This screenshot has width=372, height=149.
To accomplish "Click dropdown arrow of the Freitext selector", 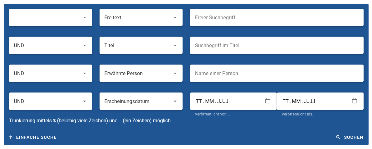I will (x=175, y=17).
